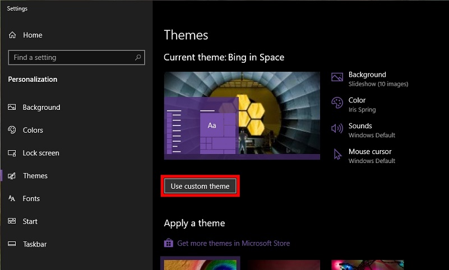This screenshot has height=270, width=449.
Task: Click the Microsoft Store bag icon
Action: click(168, 243)
